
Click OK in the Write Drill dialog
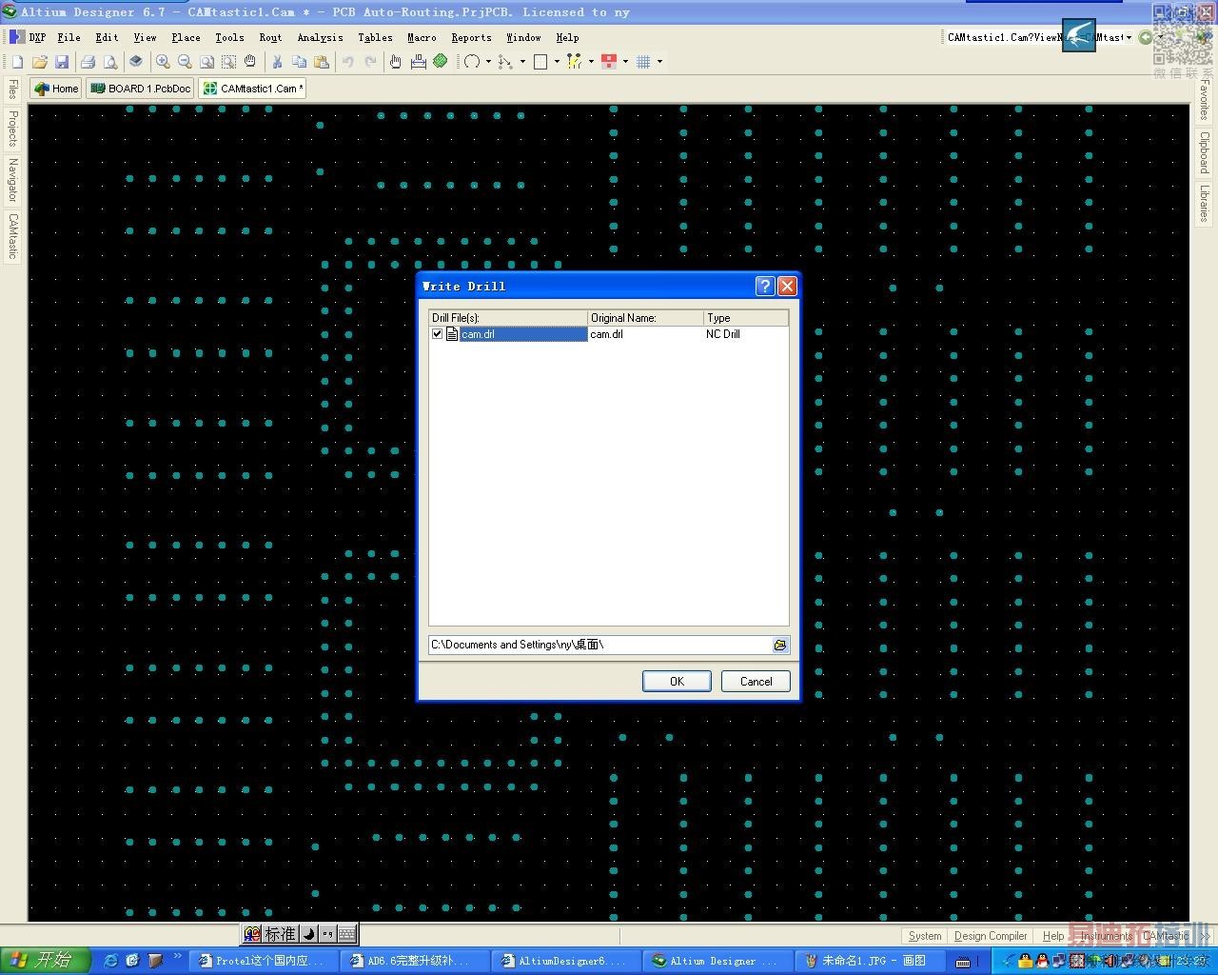tap(677, 681)
